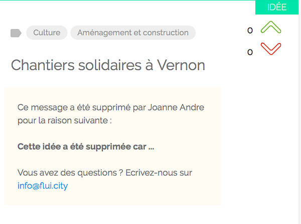This screenshot has height=224, width=301.
Task: Click the Joanne Andre moderator name
Action: point(176,107)
